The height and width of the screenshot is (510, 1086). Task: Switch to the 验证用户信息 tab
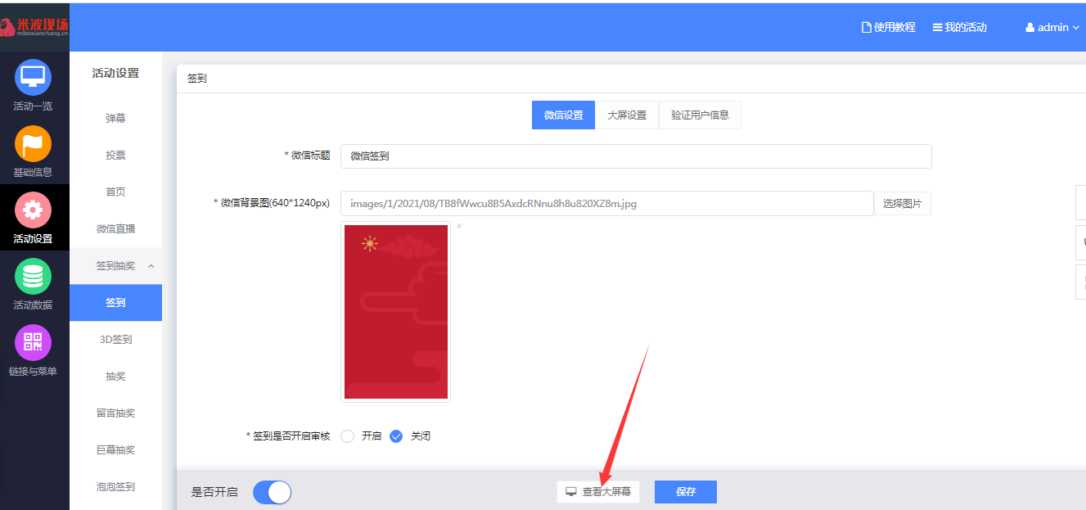tap(700, 115)
